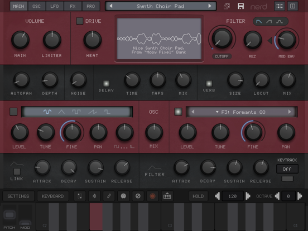Image resolution: width=308 pixels, height=231 pixels.
Task: Click the waveform display screen
Action: click(159, 38)
